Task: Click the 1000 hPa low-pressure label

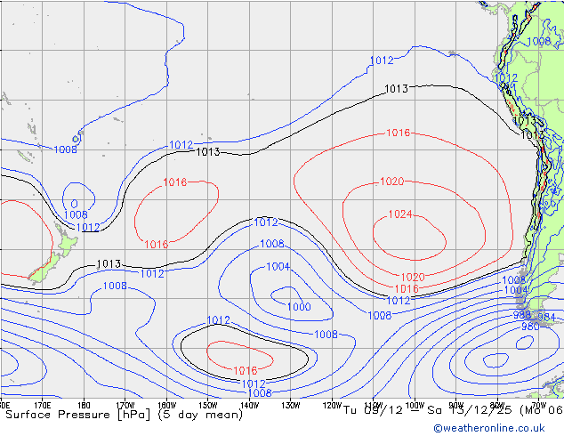Action: click(x=299, y=307)
